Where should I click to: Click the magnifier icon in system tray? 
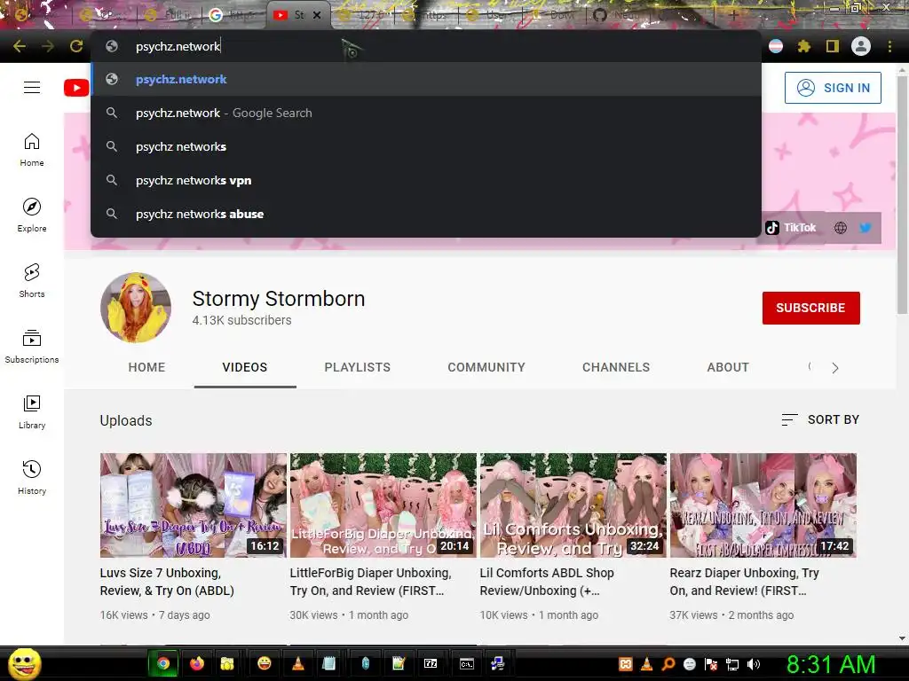pyautogui.click(x=668, y=664)
